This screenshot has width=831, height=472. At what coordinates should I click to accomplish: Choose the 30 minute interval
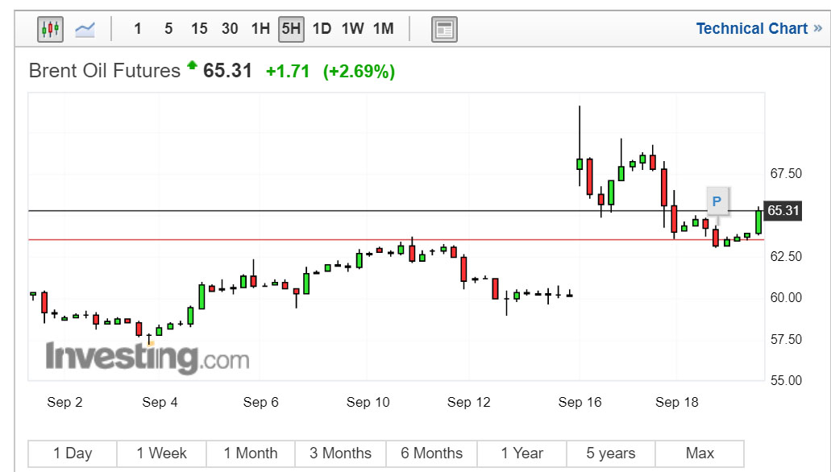pos(230,29)
